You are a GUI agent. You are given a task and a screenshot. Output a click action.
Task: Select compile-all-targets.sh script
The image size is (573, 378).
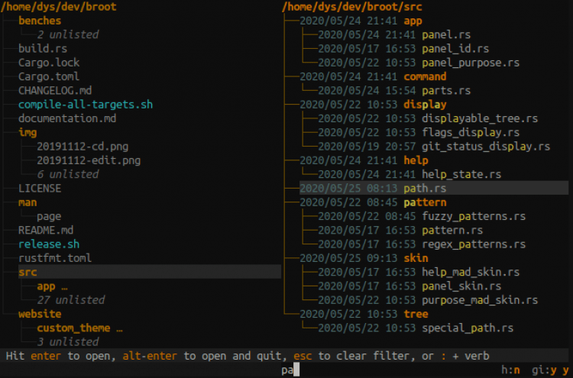86,105
